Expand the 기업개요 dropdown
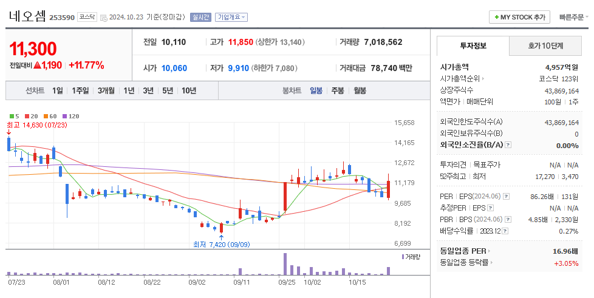Screen dimensions: 594x298 click(231, 17)
